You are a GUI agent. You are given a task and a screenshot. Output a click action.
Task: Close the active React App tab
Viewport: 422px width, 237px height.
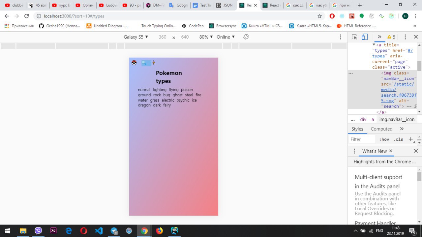tap(255, 5)
